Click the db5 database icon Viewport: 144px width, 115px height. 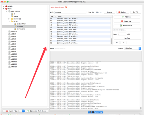point(9,41)
